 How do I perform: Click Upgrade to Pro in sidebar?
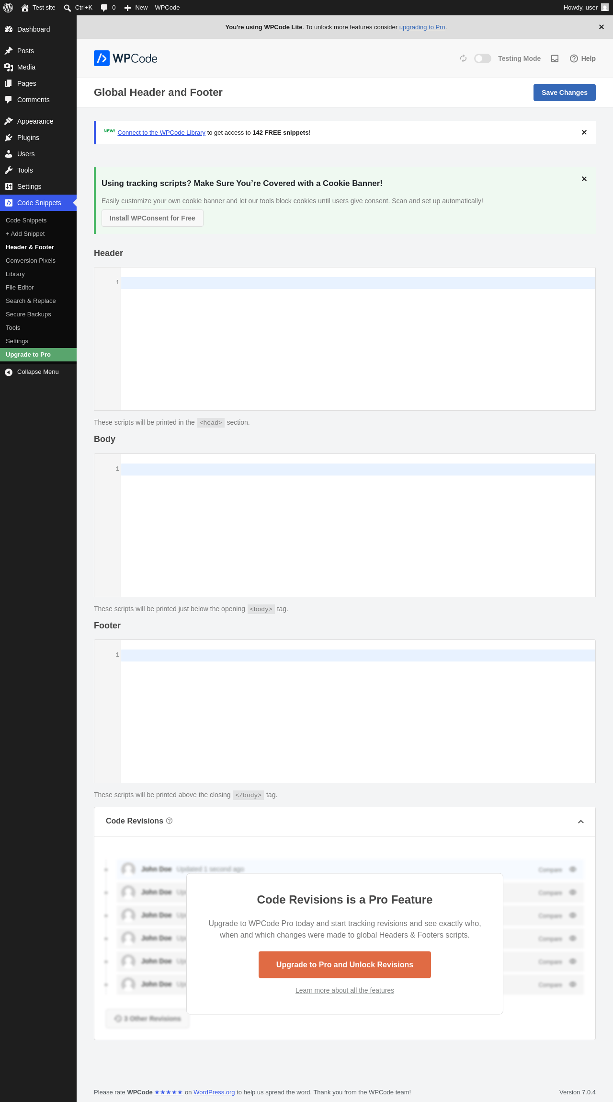pyautogui.click(x=38, y=355)
